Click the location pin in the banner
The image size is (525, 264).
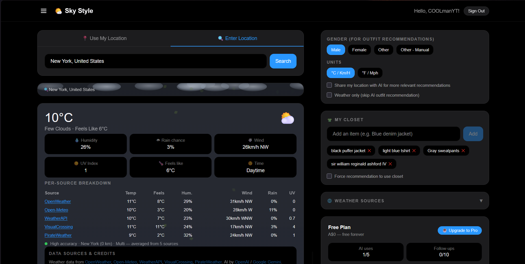(x=46, y=90)
